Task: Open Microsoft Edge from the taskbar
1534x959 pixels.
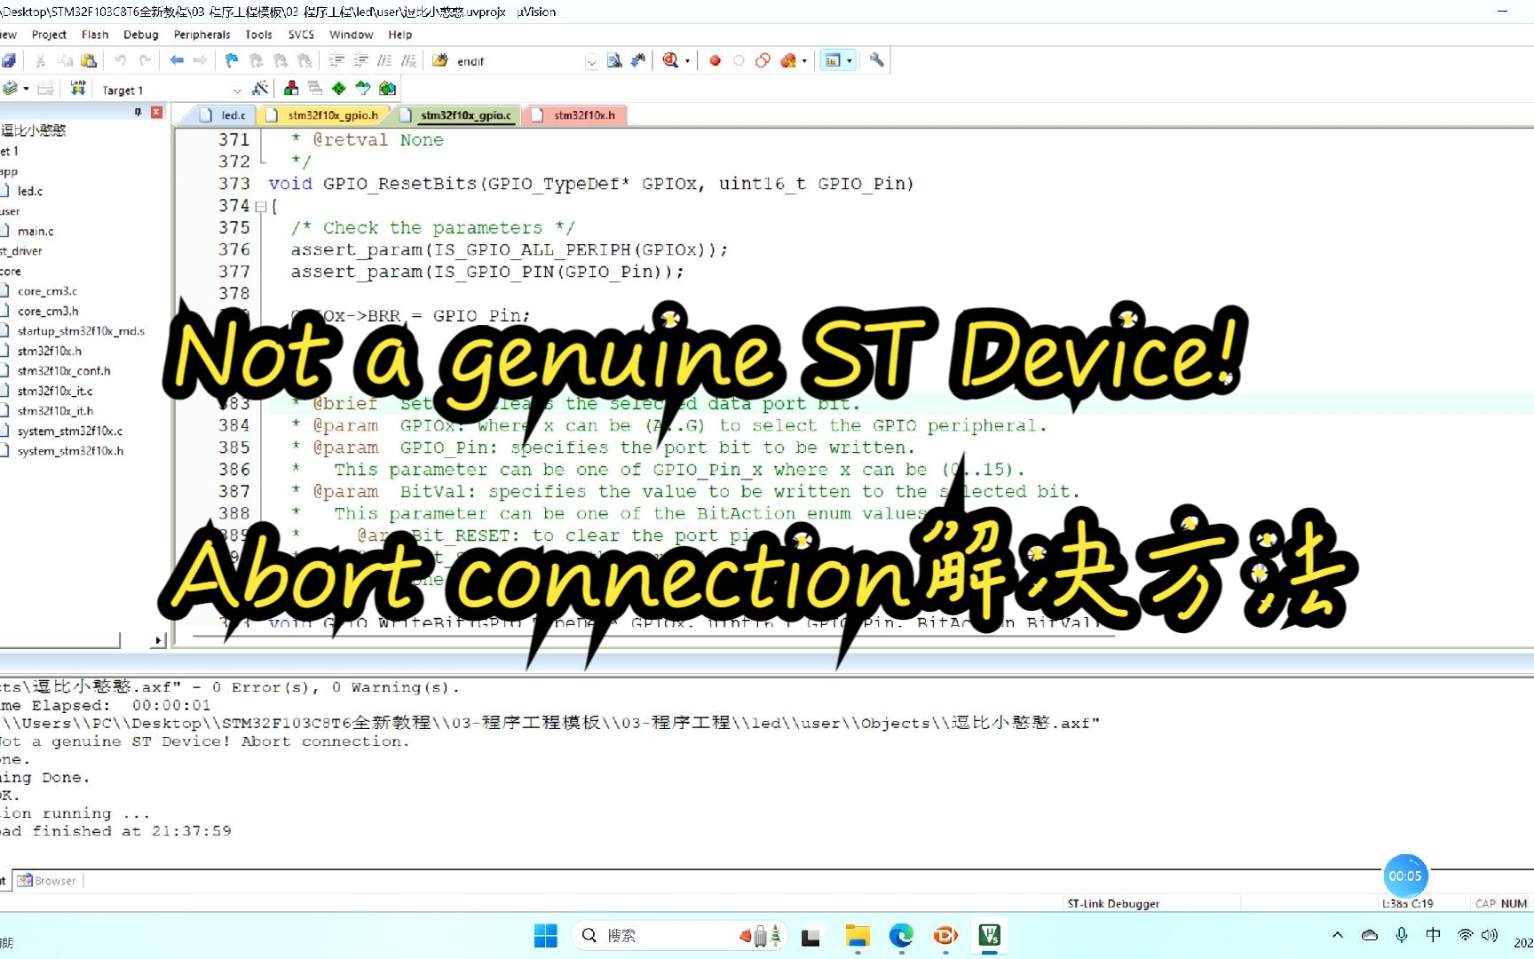Action: pyautogui.click(x=901, y=935)
